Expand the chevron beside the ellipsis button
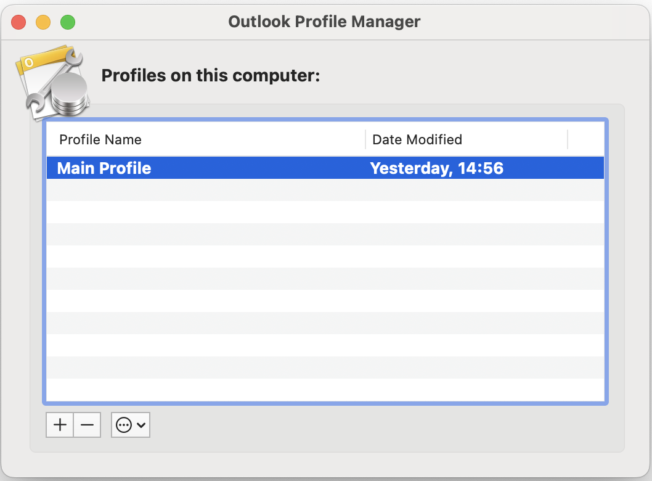The width and height of the screenshot is (652, 481). coord(141,425)
